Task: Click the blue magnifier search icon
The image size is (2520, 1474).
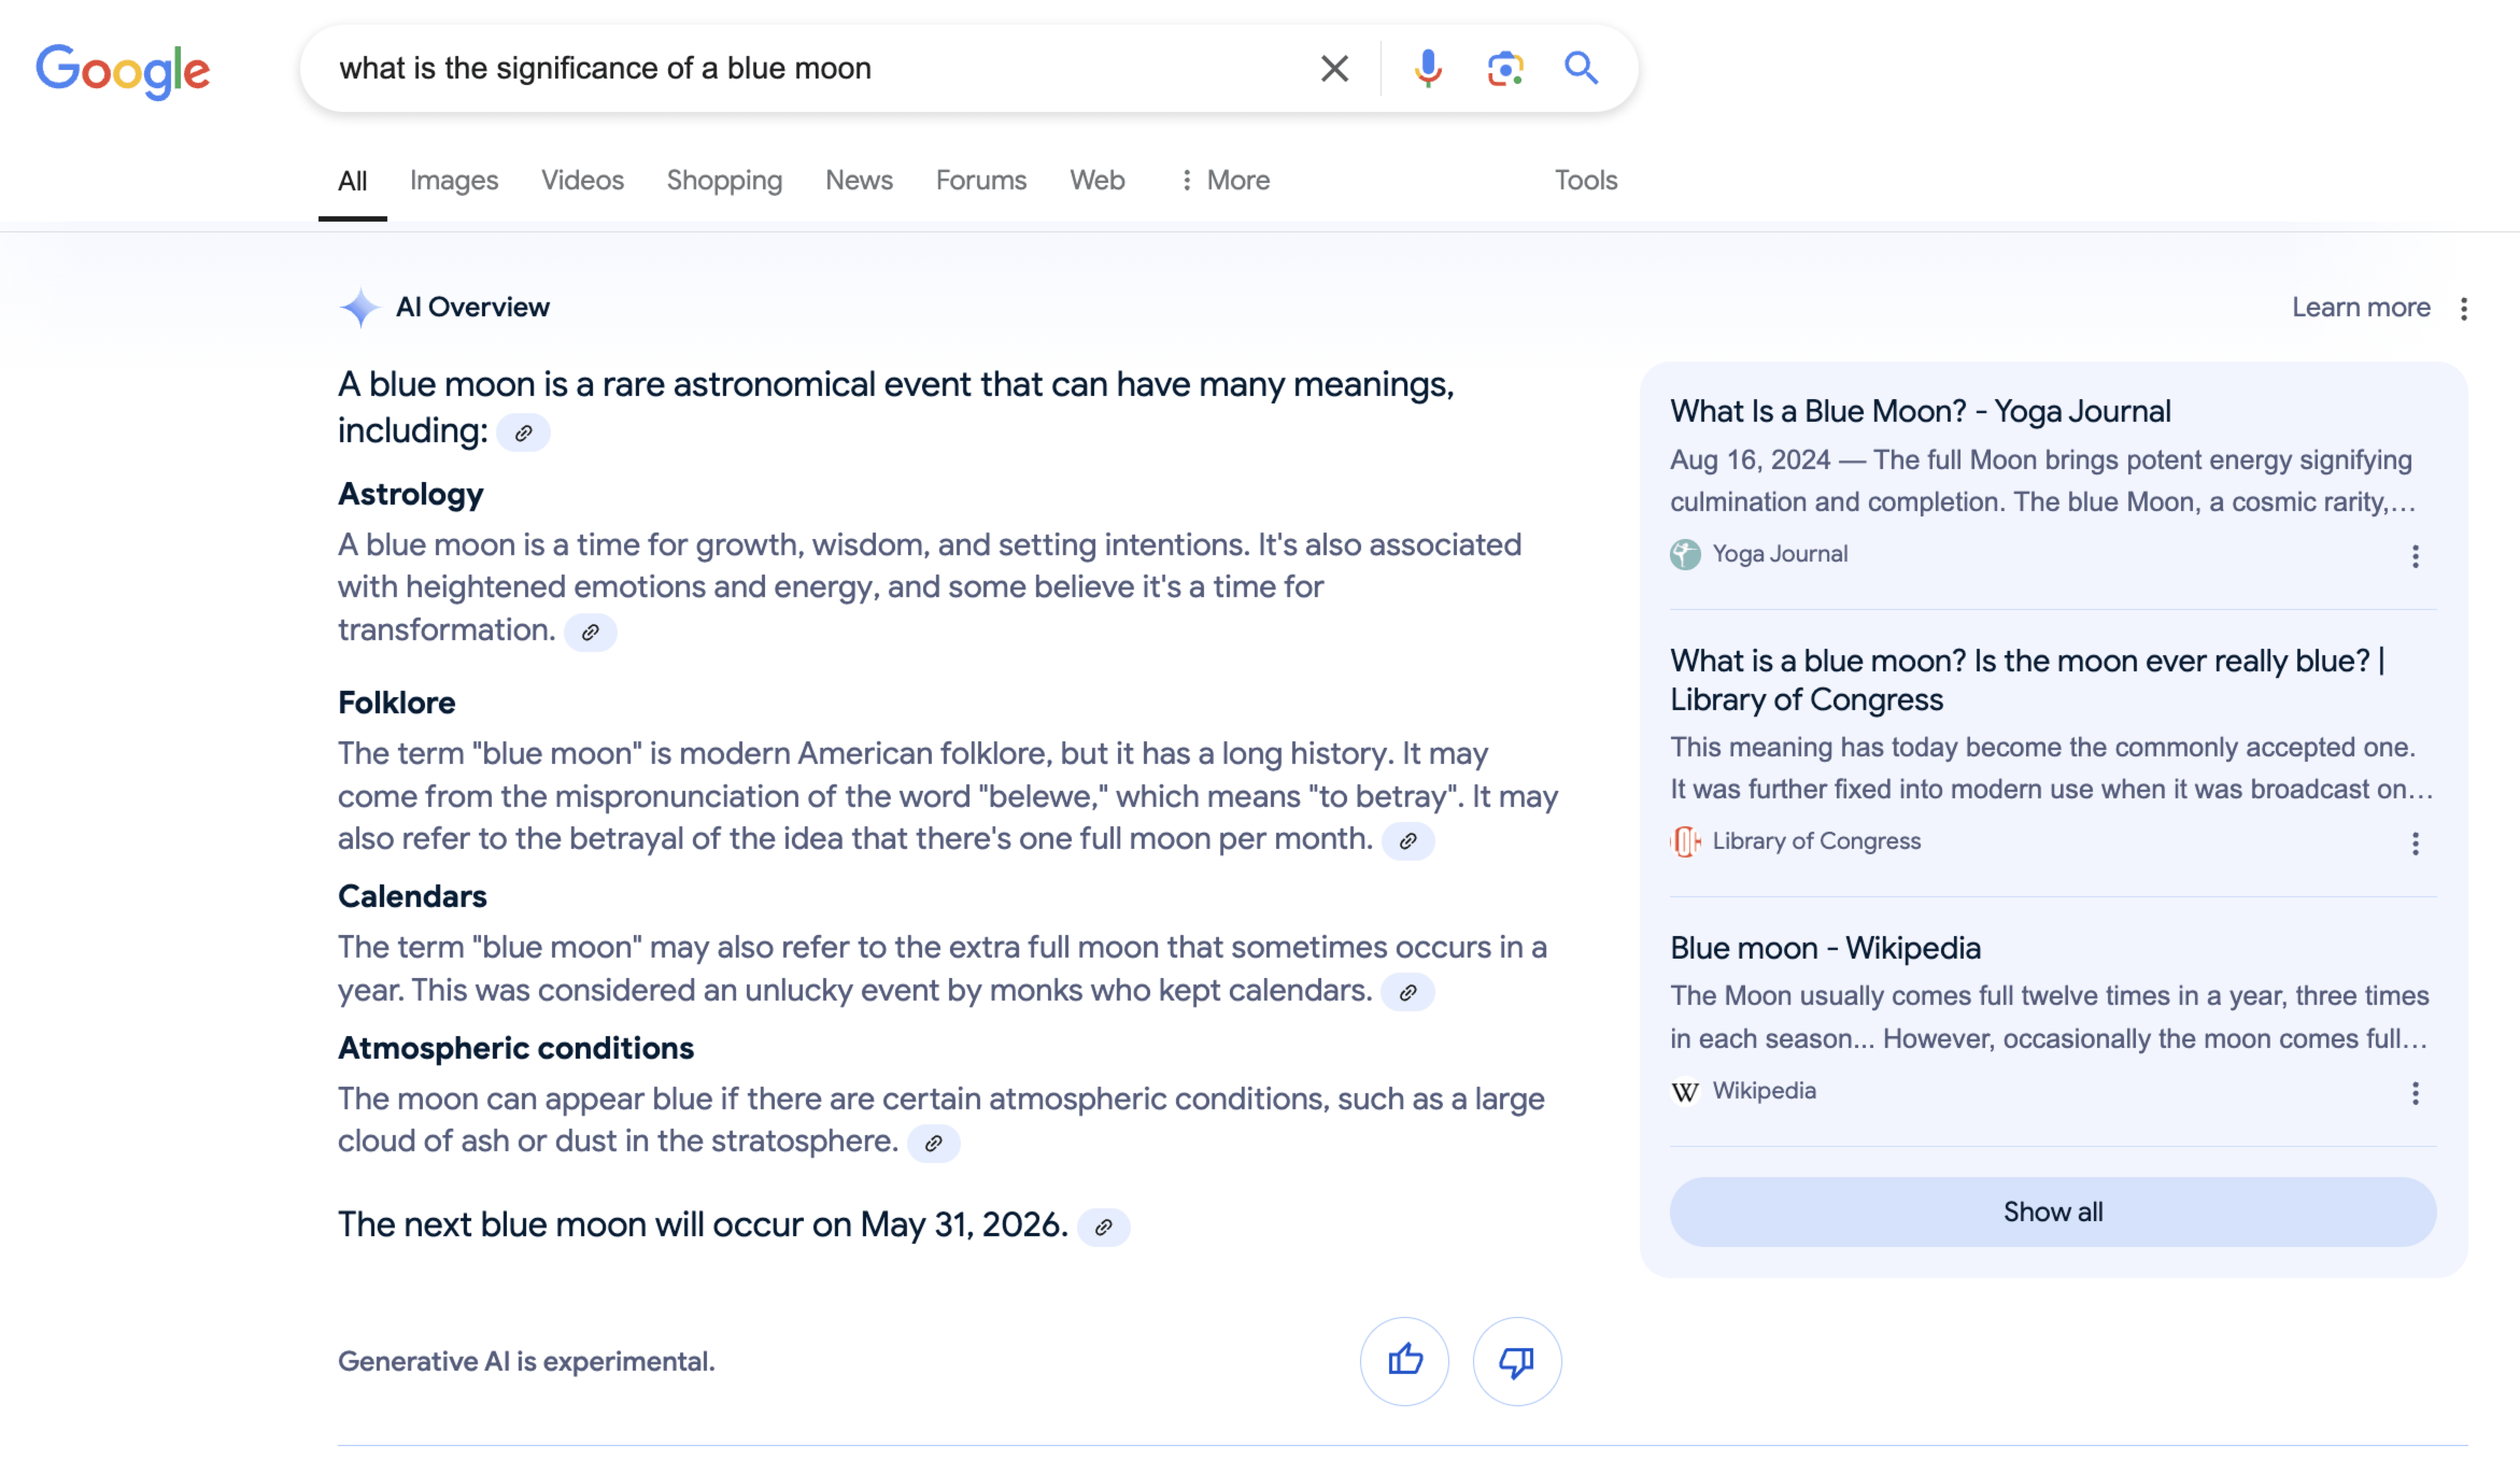Action: coord(1580,68)
